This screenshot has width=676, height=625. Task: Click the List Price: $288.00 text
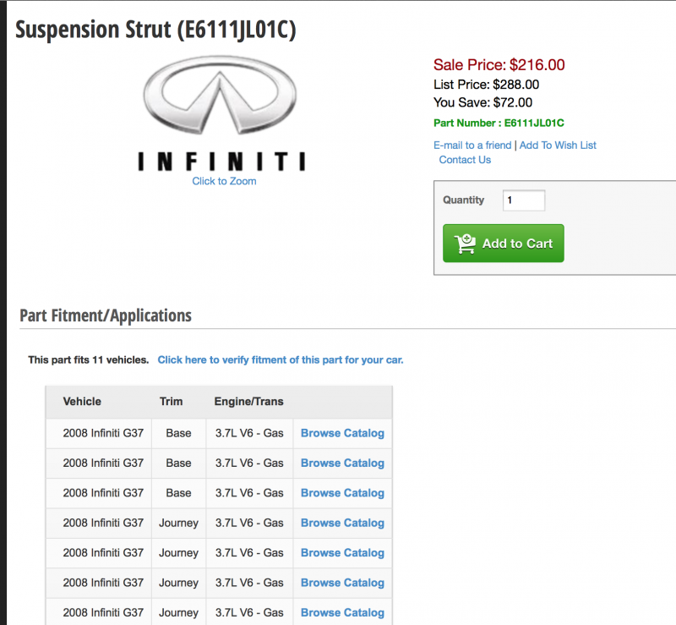487,85
